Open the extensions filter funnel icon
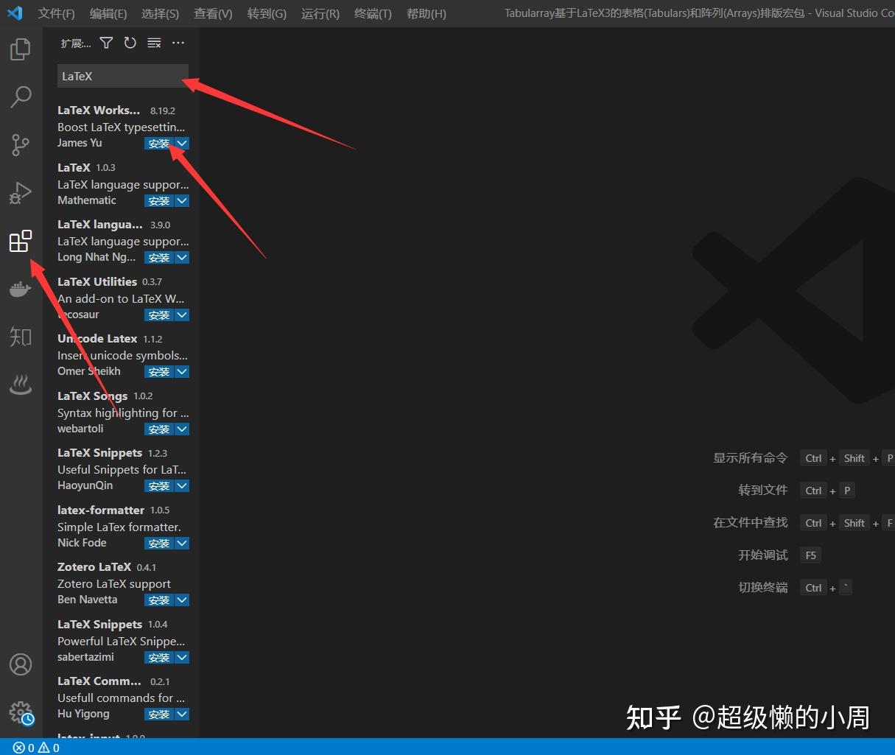This screenshot has width=895, height=755. (106, 43)
